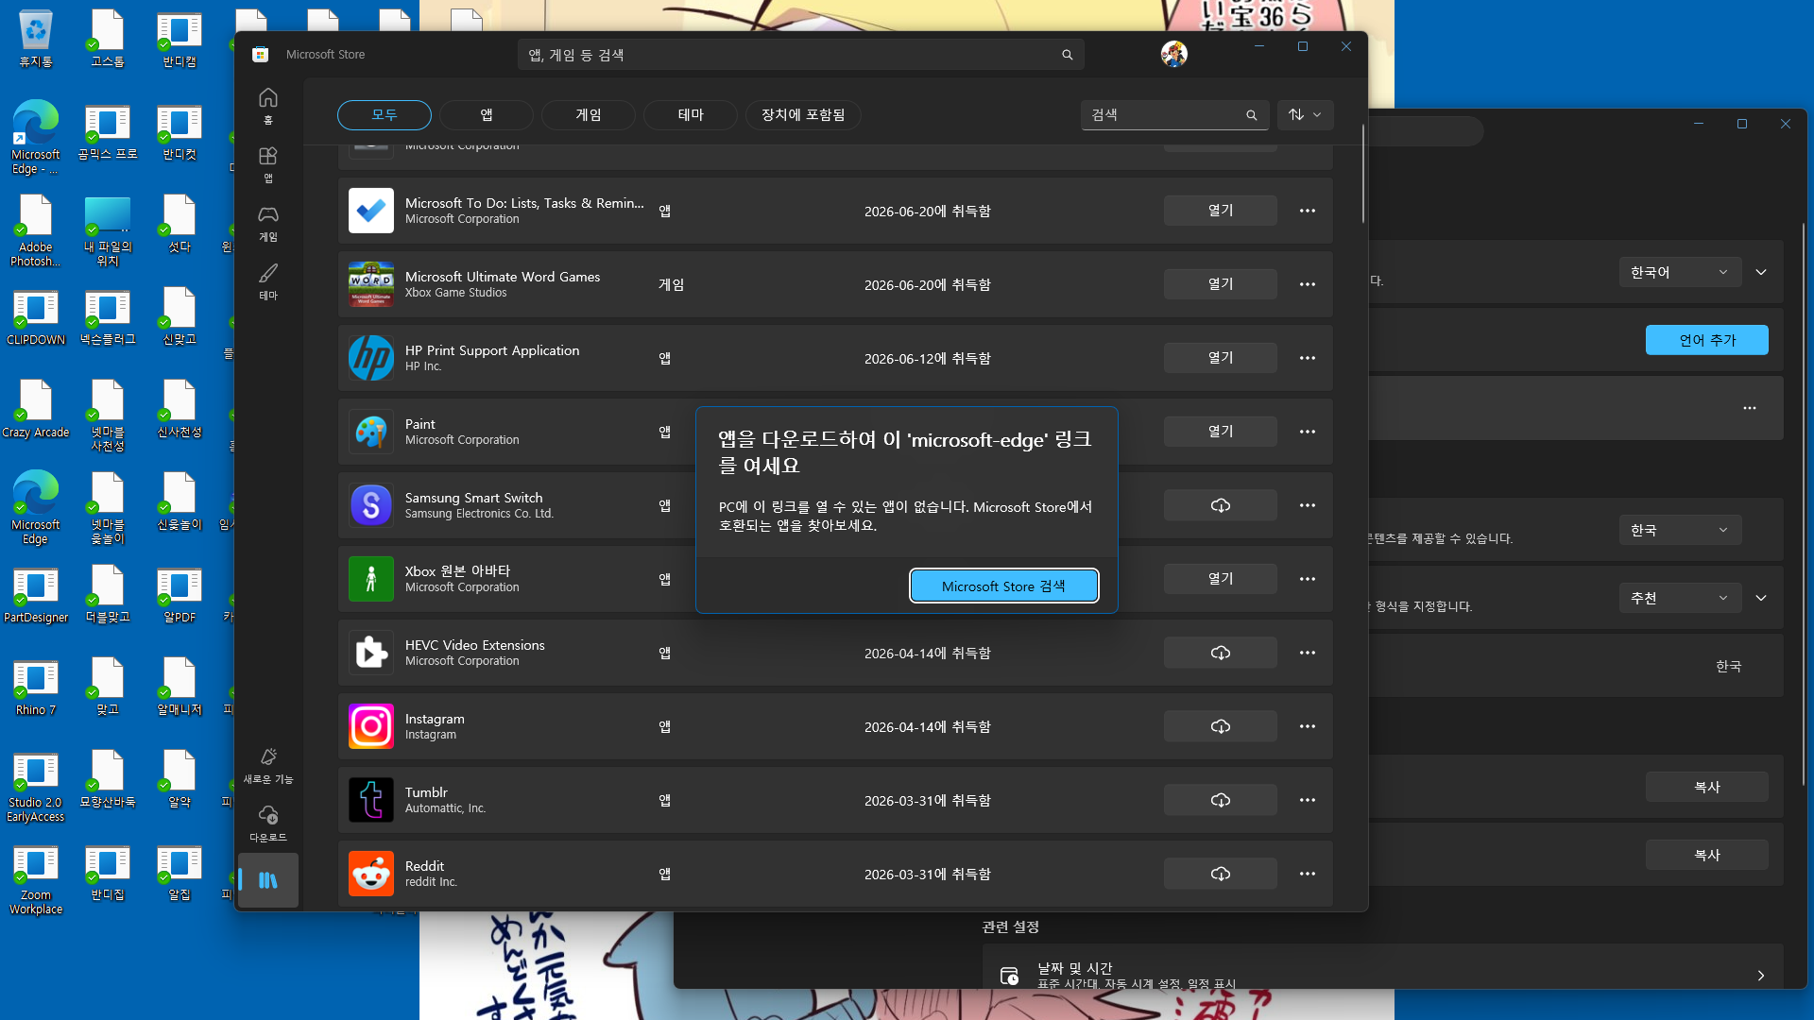Image resolution: width=1814 pixels, height=1020 pixels.
Task: Click the library 검색 filter input field
Action: (x=1174, y=114)
